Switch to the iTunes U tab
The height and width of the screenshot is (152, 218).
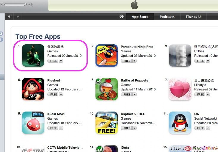point(193,17)
